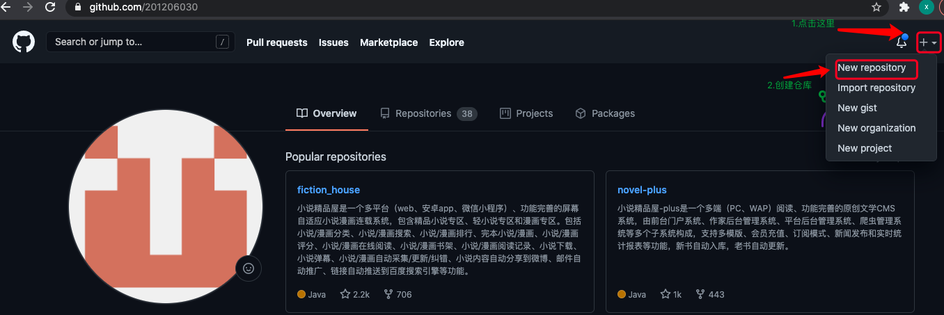The image size is (944, 315).
Task: Switch to the Packages tab
Action: pos(605,113)
